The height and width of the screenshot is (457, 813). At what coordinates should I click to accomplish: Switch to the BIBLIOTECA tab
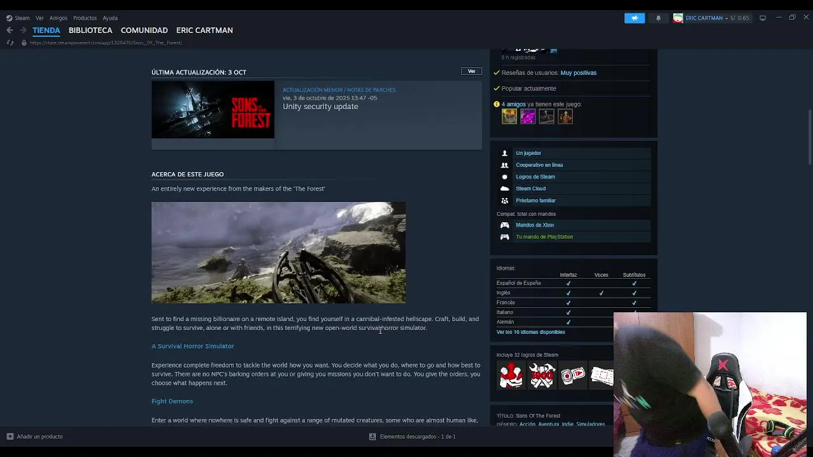tap(90, 30)
